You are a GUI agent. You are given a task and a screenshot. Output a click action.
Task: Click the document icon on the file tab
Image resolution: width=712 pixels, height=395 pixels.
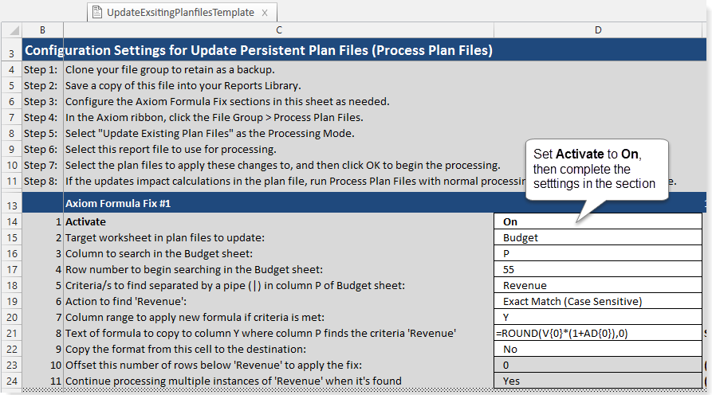(97, 12)
